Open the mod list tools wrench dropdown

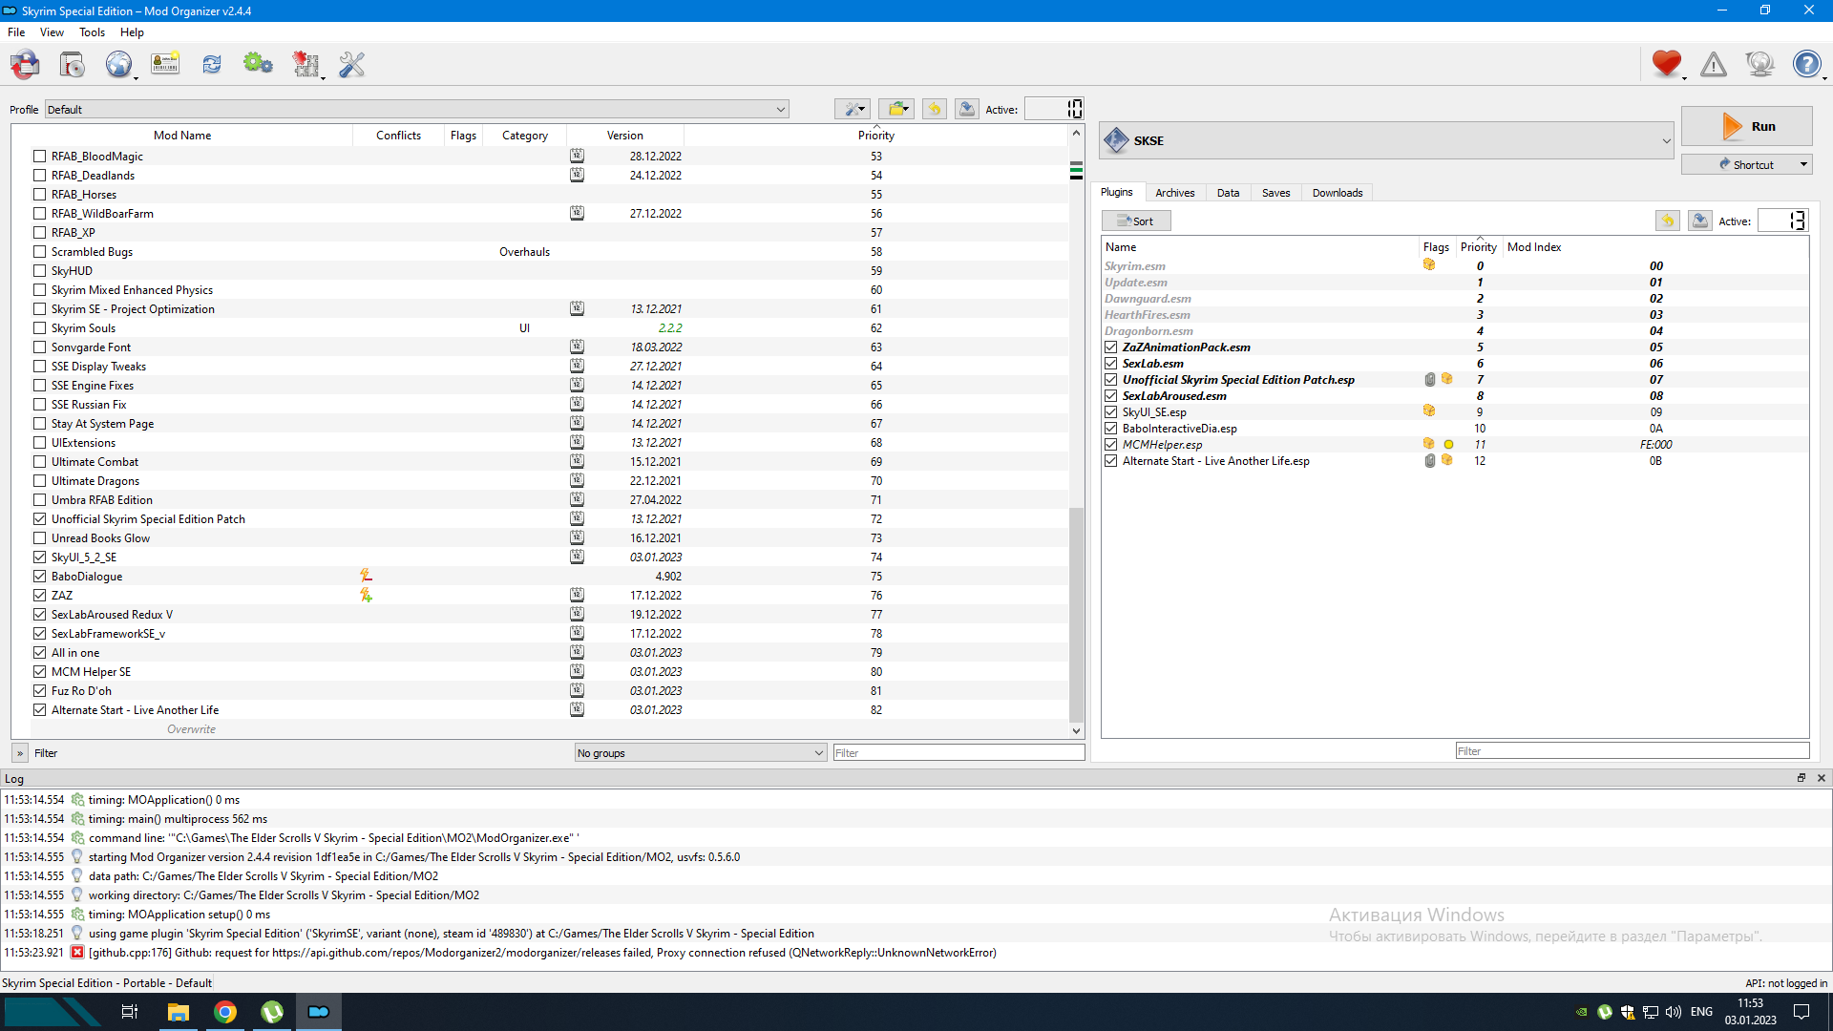click(852, 109)
